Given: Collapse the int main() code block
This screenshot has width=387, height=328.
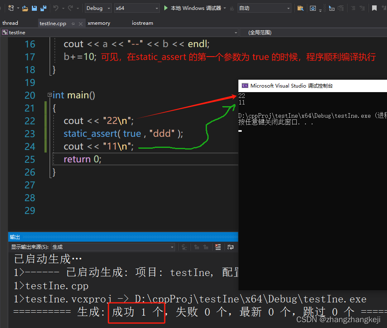Looking at the screenshot, I should tap(50, 95).
